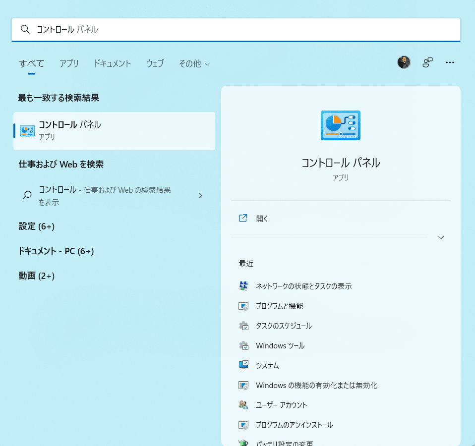Click the コントロール パネル title in preview pane

pos(341,163)
